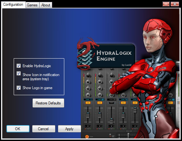The width and height of the screenshot is (182, 141).
Task: Uncheck Show Icon in notification area checkbox
Action: [x=18, y=74]
